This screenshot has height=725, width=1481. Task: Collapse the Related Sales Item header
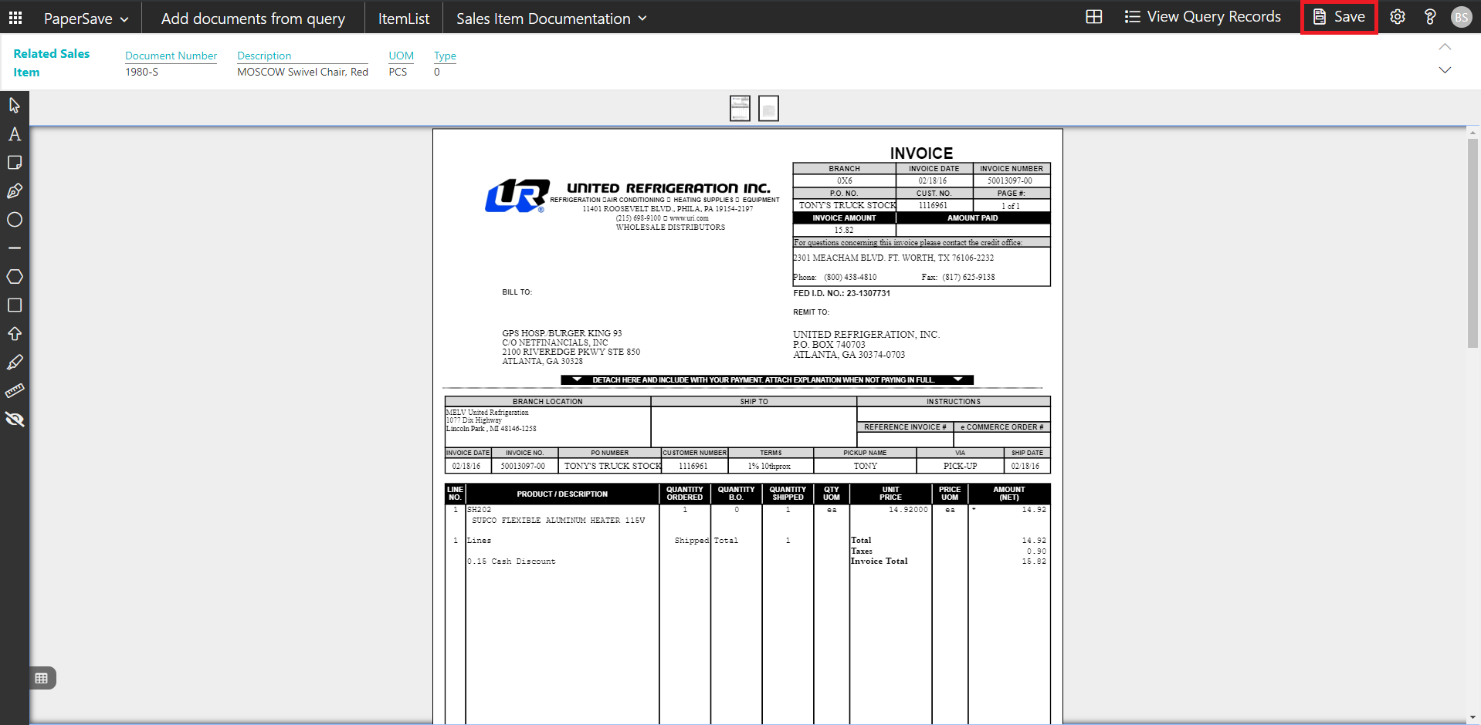(1445, 47)
